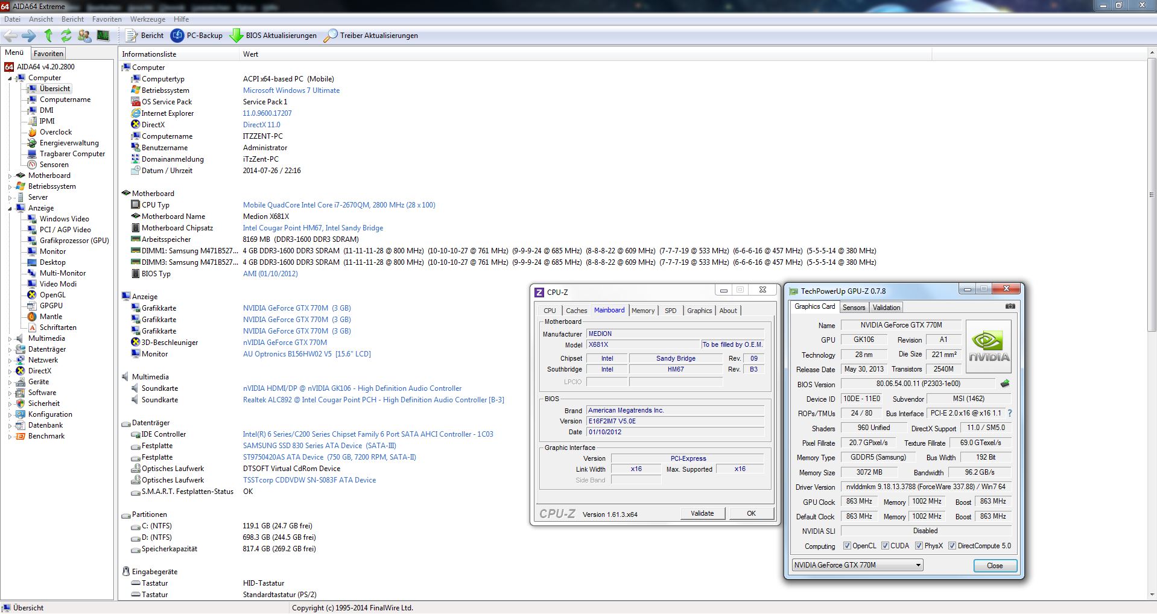Open the Hilfe menu

pos(182,19)
